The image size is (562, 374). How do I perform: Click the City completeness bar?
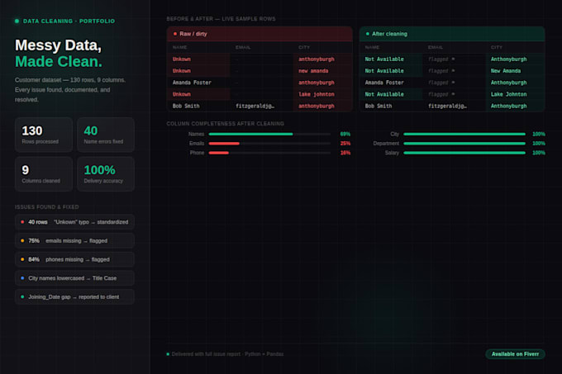[464, 134]
